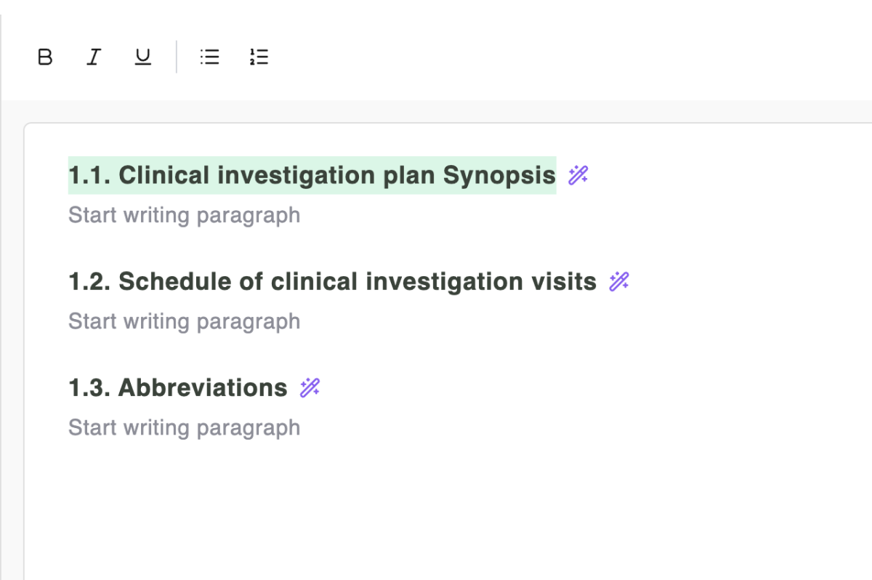Select the heading 1.1 Clinical investigation plan Synopsis

tap(311, 175)
